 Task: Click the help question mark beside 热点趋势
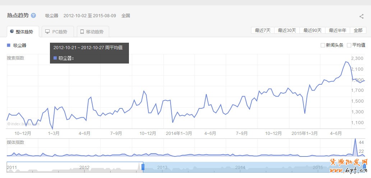coord(33,15)
